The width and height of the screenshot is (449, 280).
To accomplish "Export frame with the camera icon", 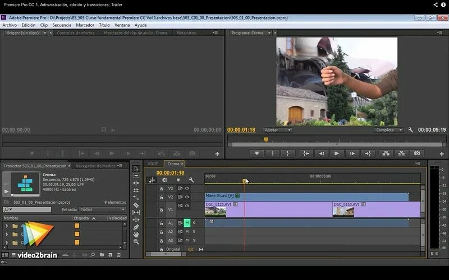I will [417, 153].
